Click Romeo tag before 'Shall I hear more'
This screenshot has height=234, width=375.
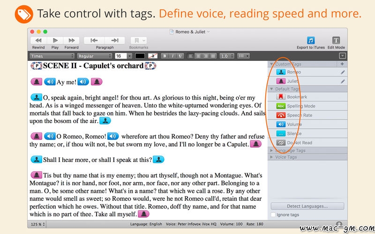tap(37, 160)
